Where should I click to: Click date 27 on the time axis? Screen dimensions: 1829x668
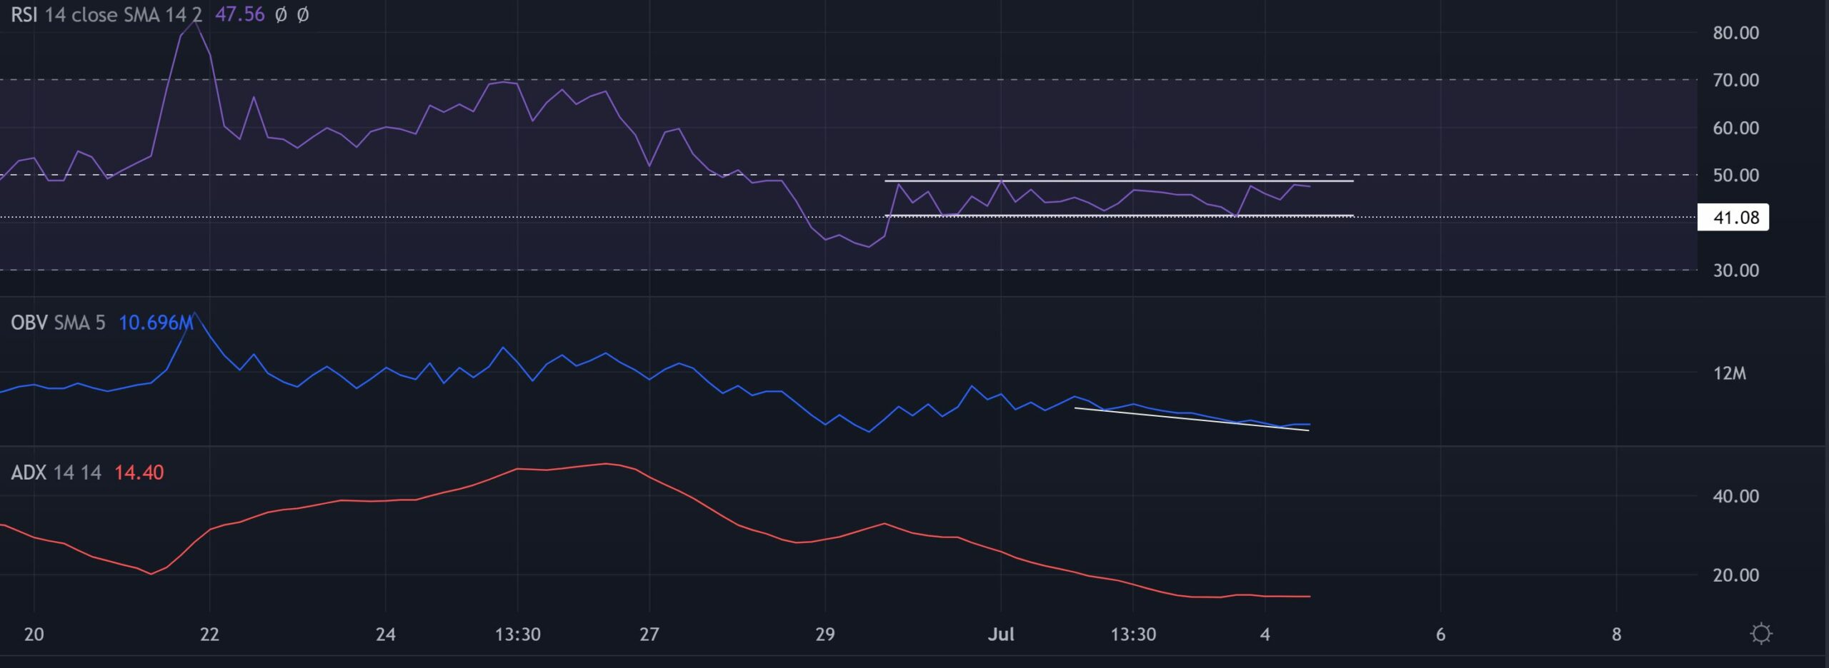coord(649,634)
